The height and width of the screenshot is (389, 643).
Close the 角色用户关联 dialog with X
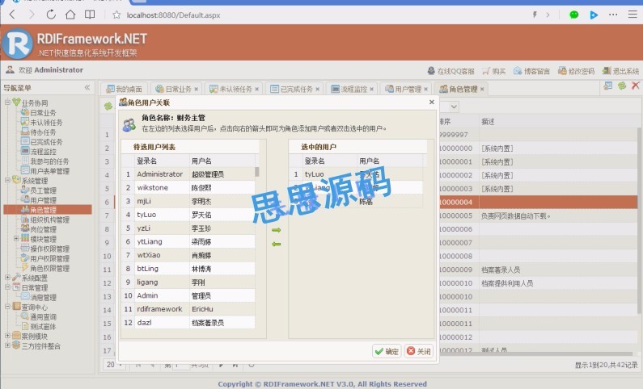tap(431, 102)
